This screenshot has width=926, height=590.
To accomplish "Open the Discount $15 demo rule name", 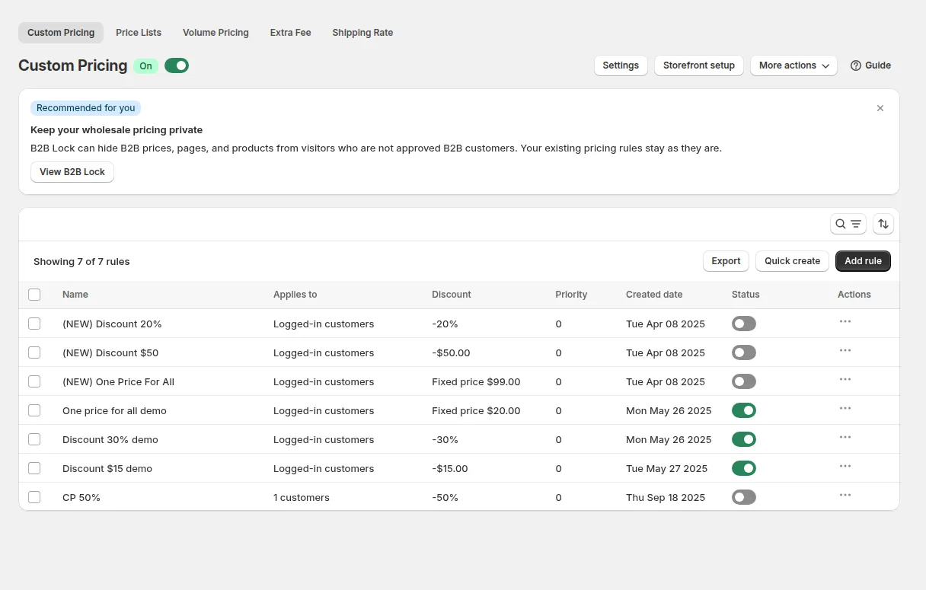I will click(x=107, y=468).
